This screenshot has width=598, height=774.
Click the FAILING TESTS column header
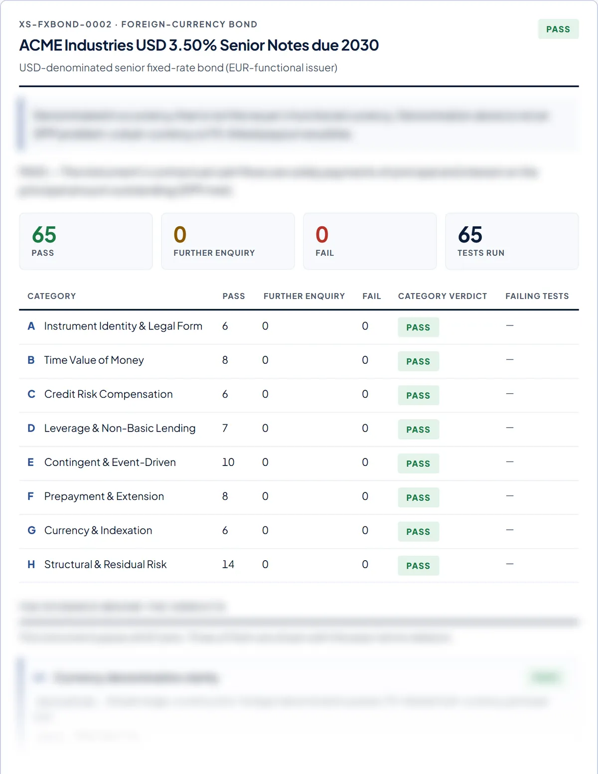pos(537,296)
